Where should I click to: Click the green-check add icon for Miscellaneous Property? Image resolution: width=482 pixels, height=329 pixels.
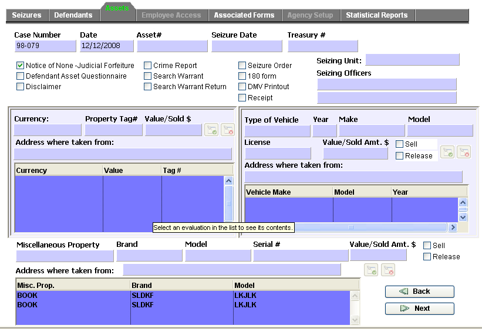(x=371, y=270)
